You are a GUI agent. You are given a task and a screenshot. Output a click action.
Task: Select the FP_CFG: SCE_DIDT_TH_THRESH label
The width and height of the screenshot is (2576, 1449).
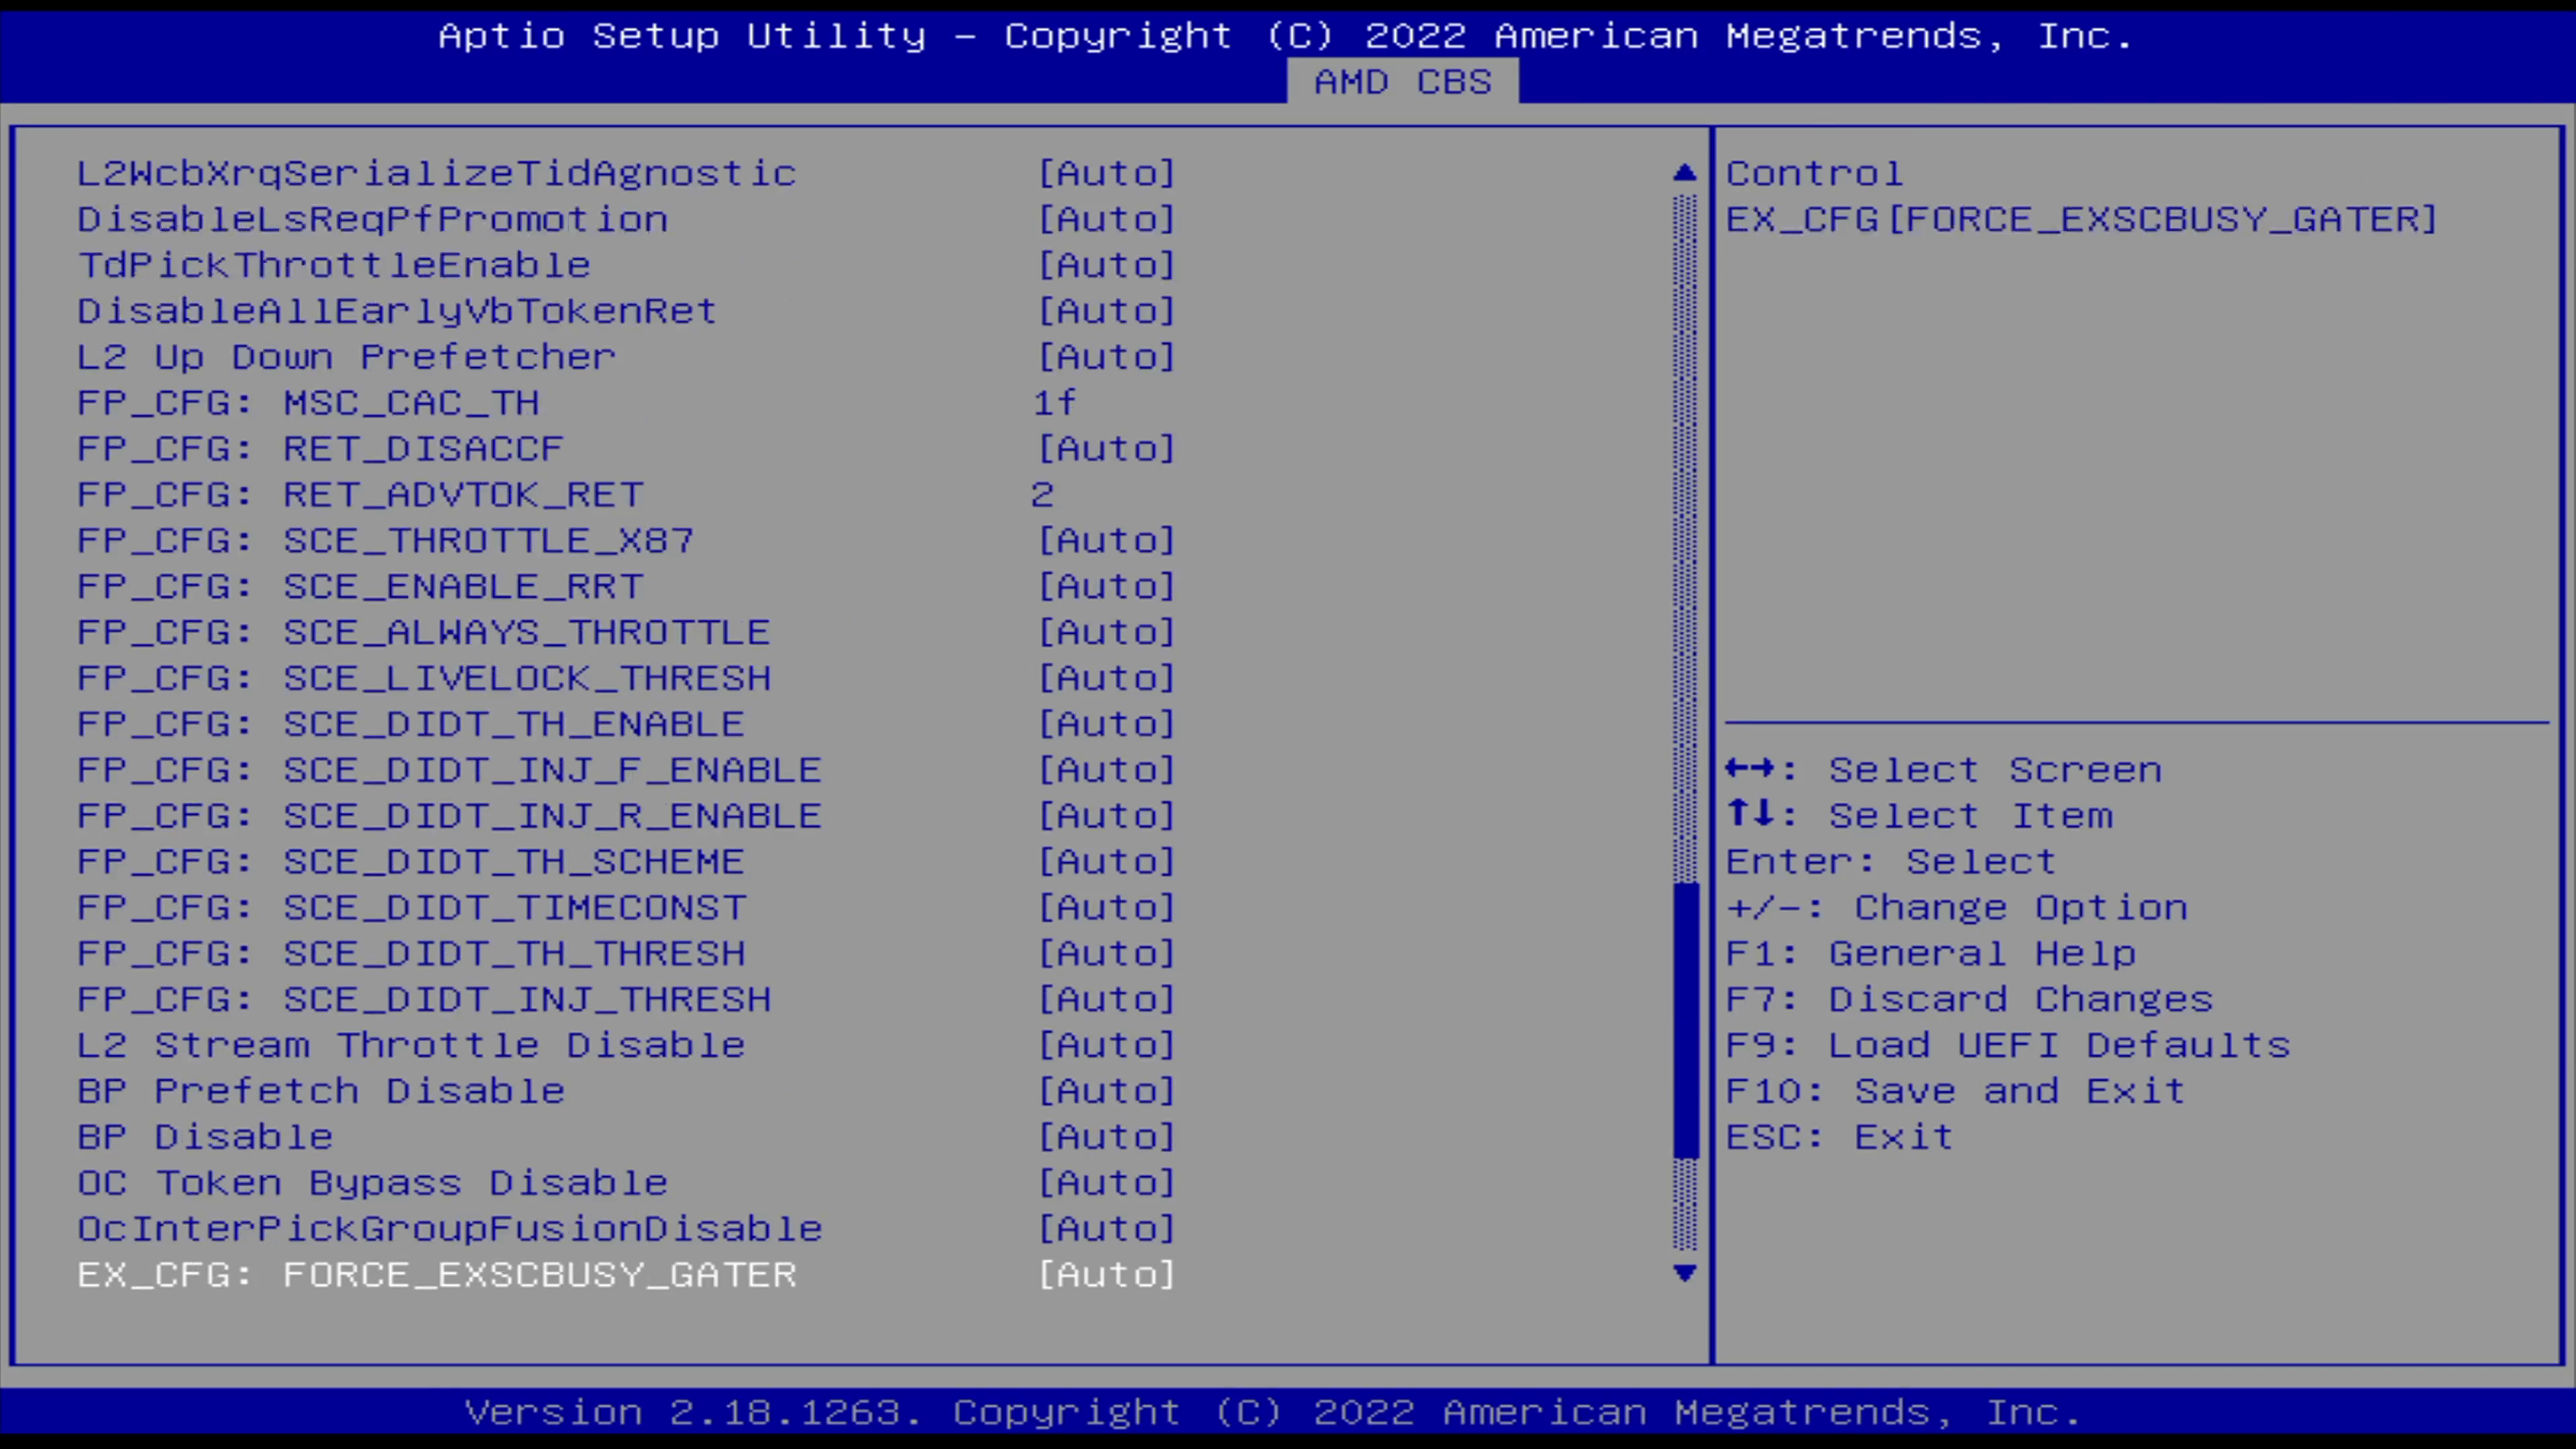tap(412, 954)
